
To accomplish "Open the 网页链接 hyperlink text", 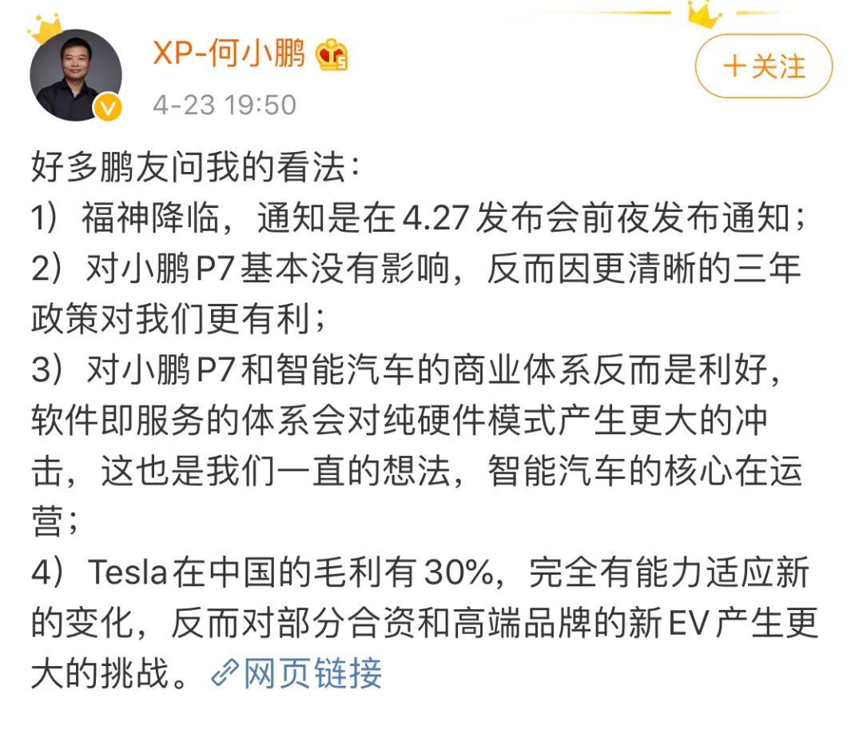I will [x=312, y=674].
